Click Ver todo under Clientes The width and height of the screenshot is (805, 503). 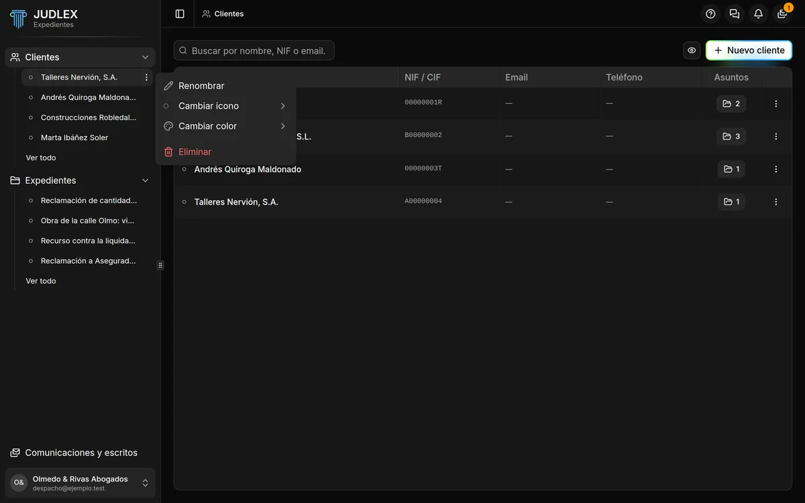[41, 158]
